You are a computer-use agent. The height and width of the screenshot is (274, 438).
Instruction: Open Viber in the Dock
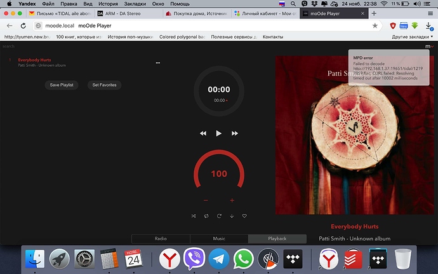(x=194, y=258)
